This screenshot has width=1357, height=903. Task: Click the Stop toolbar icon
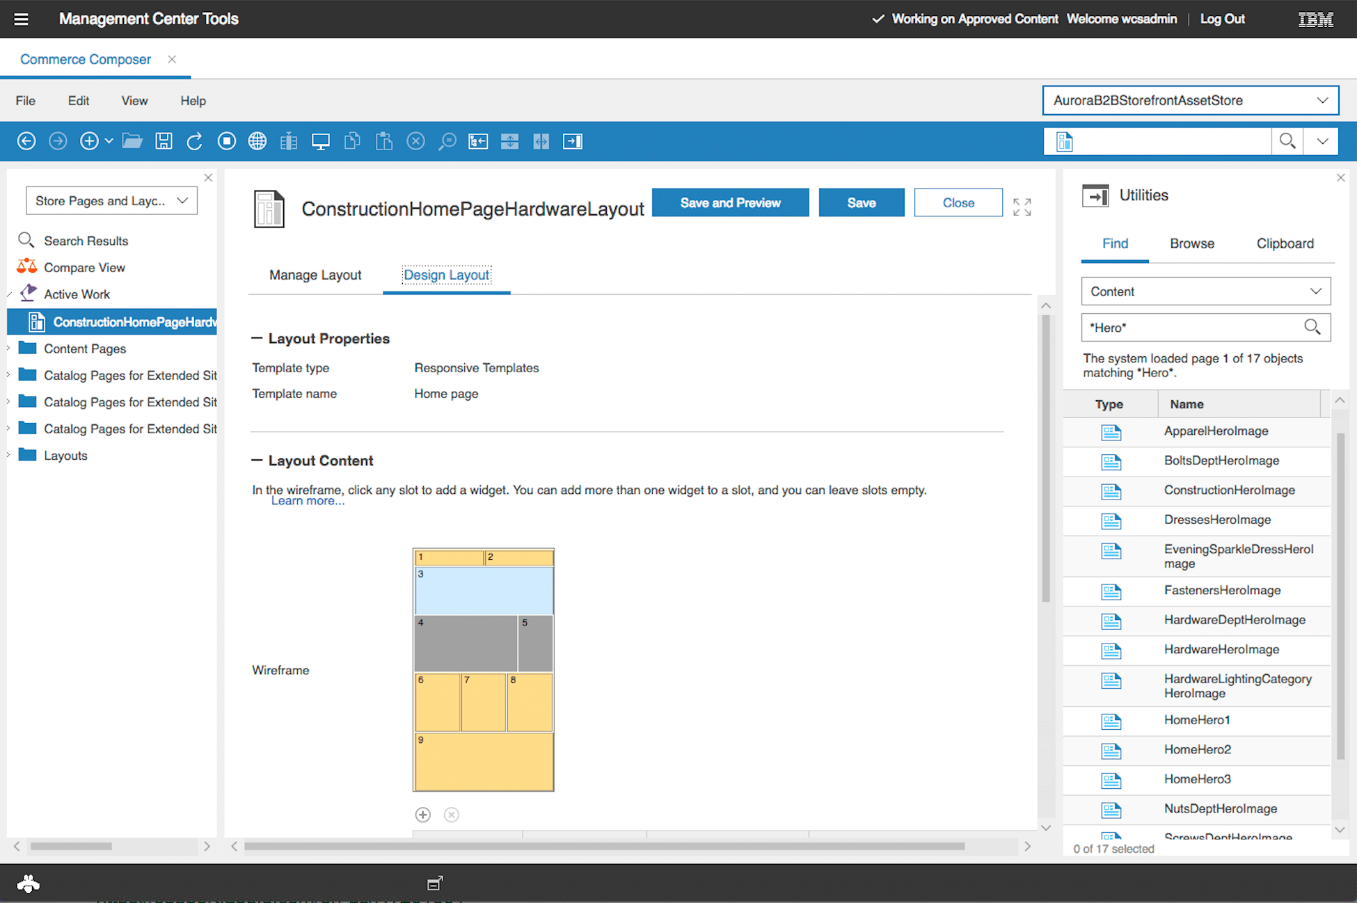pos(227,141)
